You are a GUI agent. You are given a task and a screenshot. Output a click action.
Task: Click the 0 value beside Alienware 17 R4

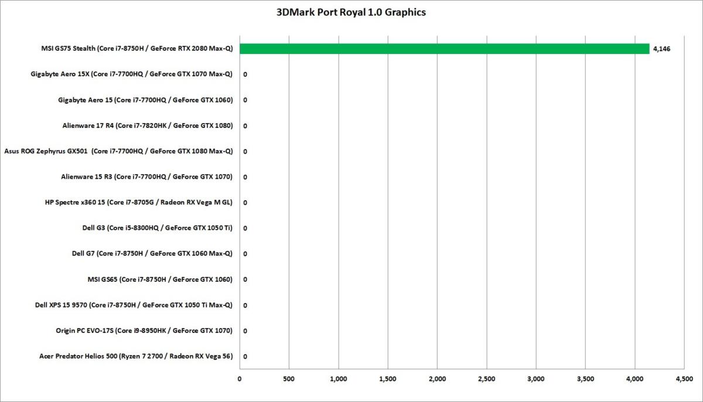[245, 126]
